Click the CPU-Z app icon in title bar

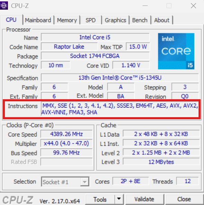click(4, 6)
